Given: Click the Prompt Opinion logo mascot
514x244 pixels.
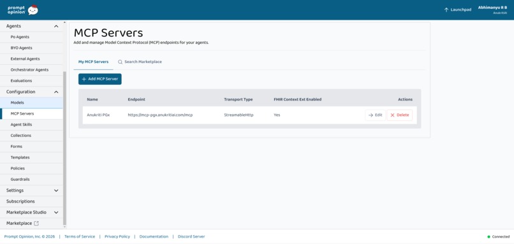Looking at the screenshot, I should [33, 10].
